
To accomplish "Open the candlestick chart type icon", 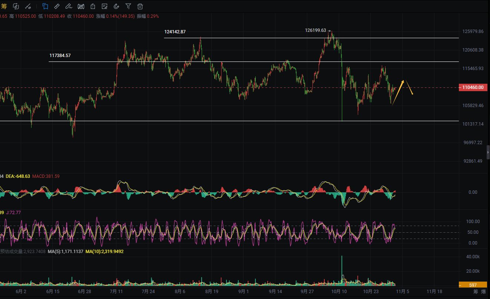I will (81, 6).
